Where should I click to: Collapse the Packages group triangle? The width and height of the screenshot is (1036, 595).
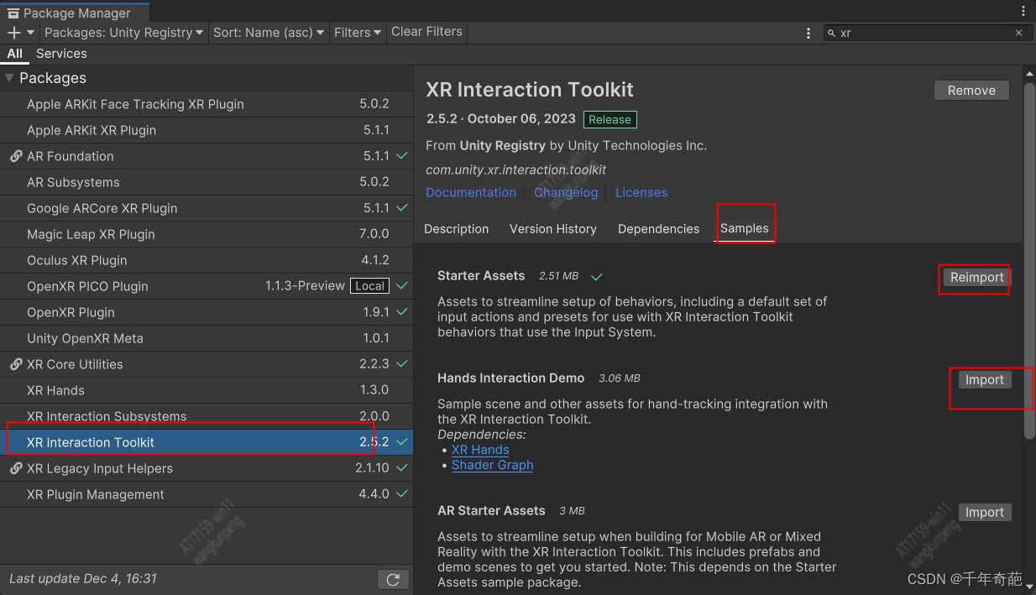click(x=9, y=78)
